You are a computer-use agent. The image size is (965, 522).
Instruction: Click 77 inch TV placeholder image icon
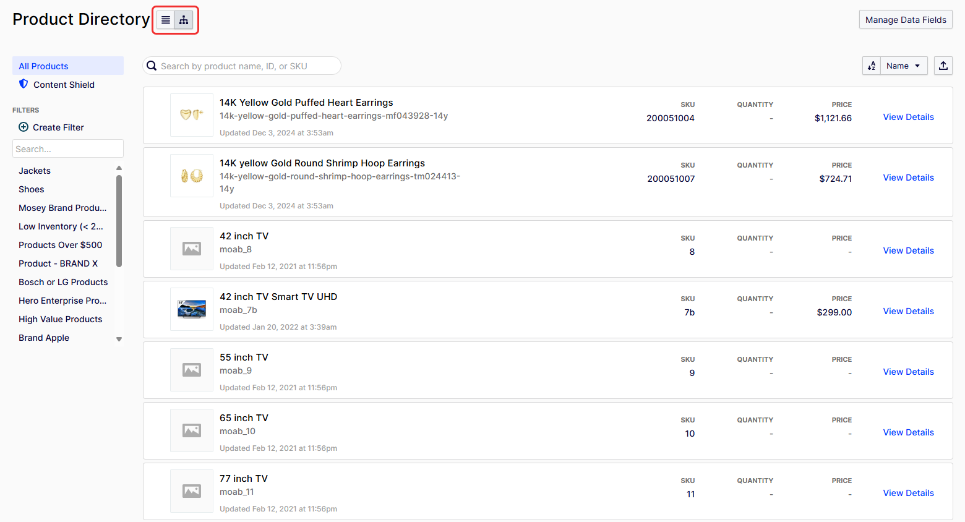(192, 491)
